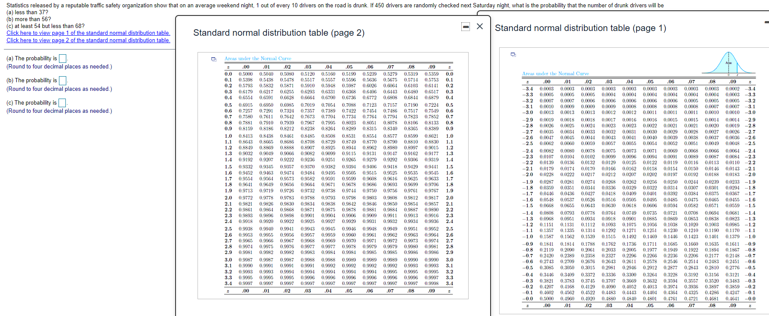769x316 pixels.
Task: Click question line '(a) less than 37?'
Action: point(28,12)
